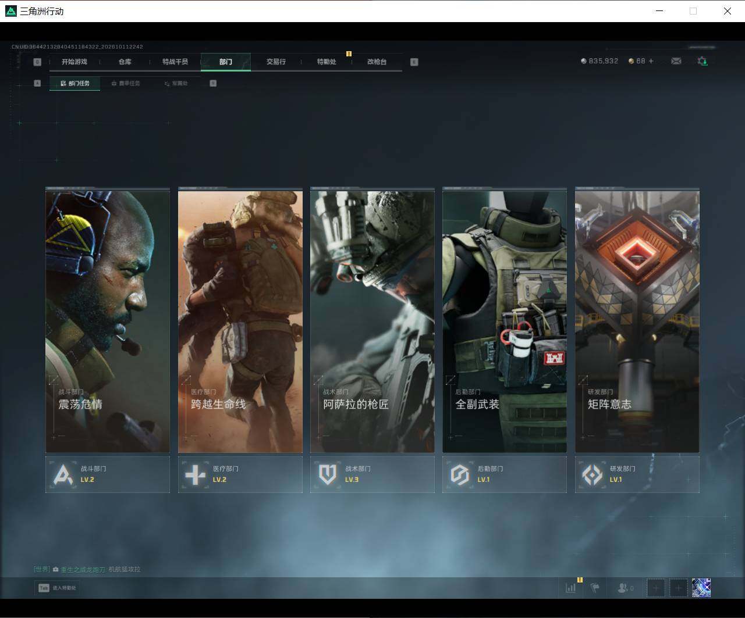Click the 835,932 currency balance
Image resolution: width=745 pixels, height=618 pixels.
point(599,61)
